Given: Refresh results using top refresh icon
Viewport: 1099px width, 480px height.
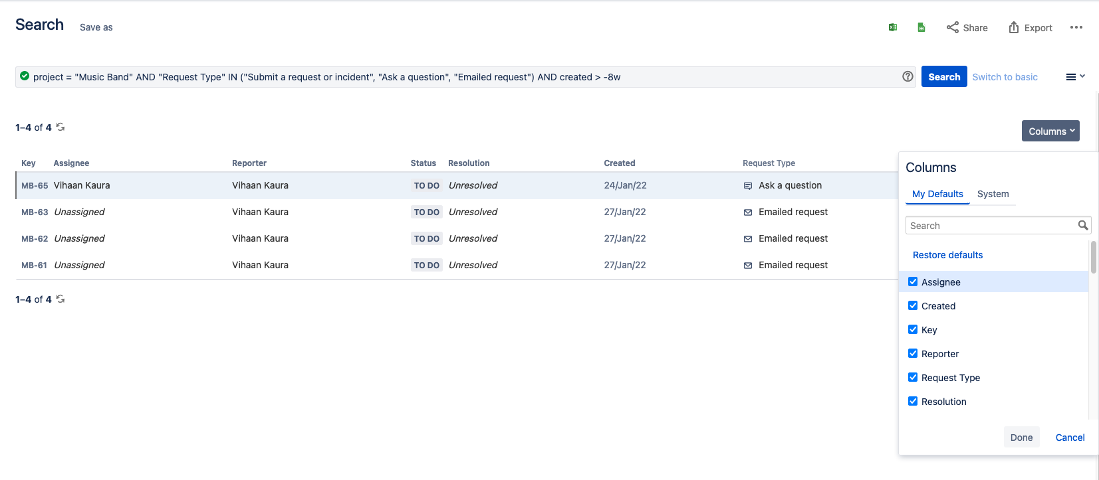Looking at the screenshot, I should pyautogui.click(x=61, y=127).
